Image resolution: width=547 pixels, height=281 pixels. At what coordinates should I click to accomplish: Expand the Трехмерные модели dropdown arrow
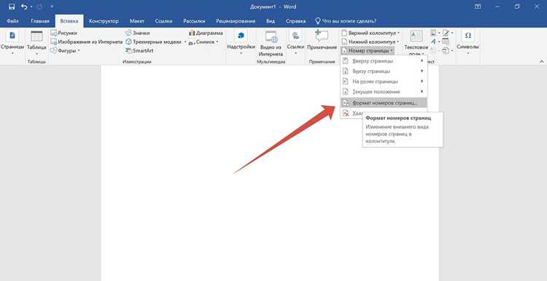coord(185,42)
